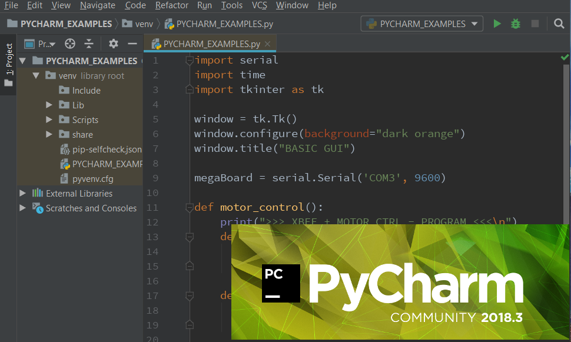This screenshot has width=571, height=342.
Task: Collapse the venv library root folder
Action: pos(36,76)
